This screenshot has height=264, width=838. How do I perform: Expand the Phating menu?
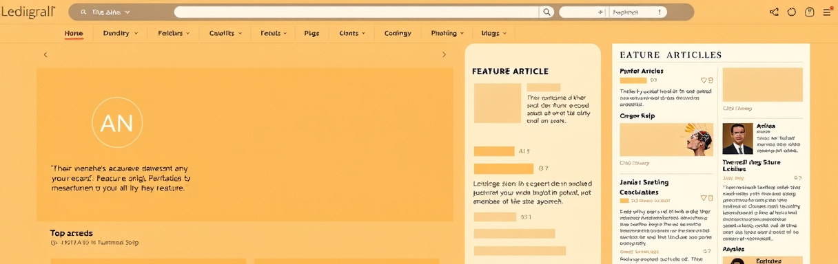pos(448,33)
